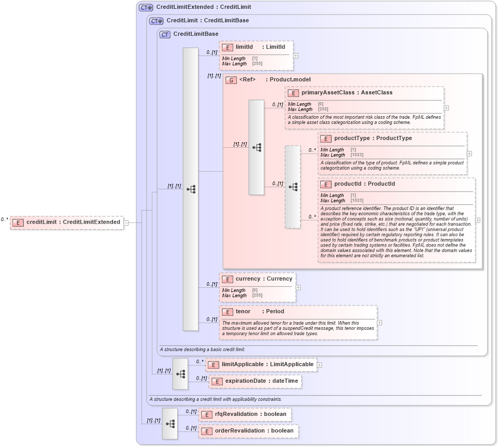Screen dimensions: 498x446
Task: Select the CT icon in the CreditLimitBase box
Action: (164, 34)
